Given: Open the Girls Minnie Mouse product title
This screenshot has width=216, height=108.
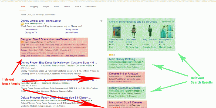Looking at the screenshot, I should click(x=131, y=41).
